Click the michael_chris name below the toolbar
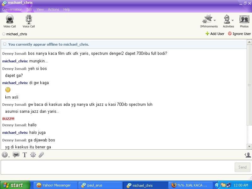Viewport: 252px width, 189px height. tap(17, 34)
